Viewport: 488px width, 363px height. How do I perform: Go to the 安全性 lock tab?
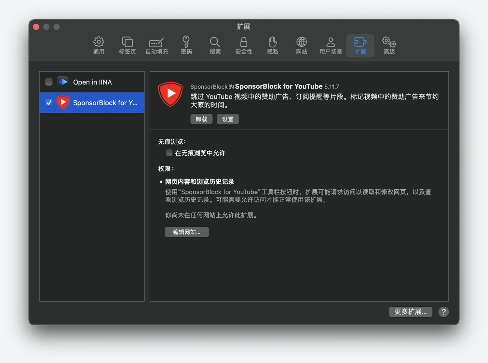[244, 45]
